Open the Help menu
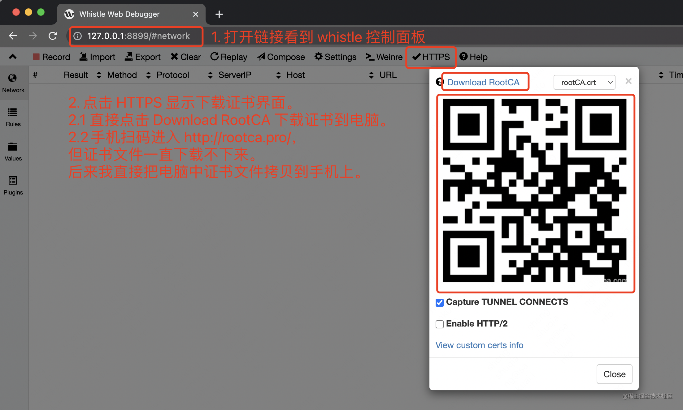The image size is (683, 410). (473, 57)
